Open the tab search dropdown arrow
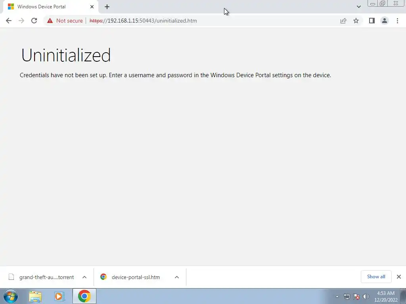406x304 pixels. coord(358,7)
